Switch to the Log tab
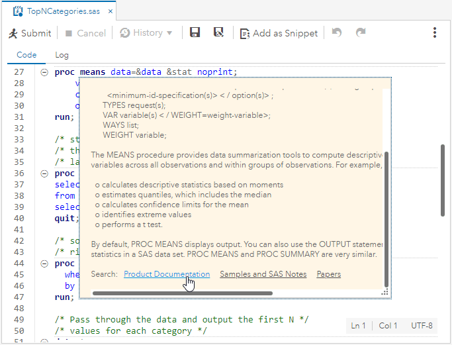The image size is (452, 345). tap(62, 55)
